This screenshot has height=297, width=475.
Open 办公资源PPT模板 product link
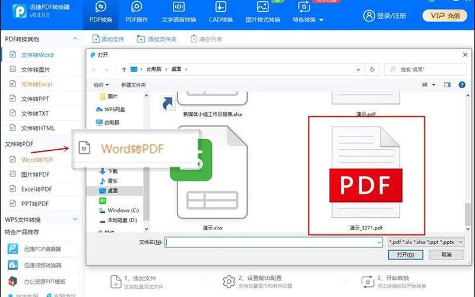pos(36,282)
